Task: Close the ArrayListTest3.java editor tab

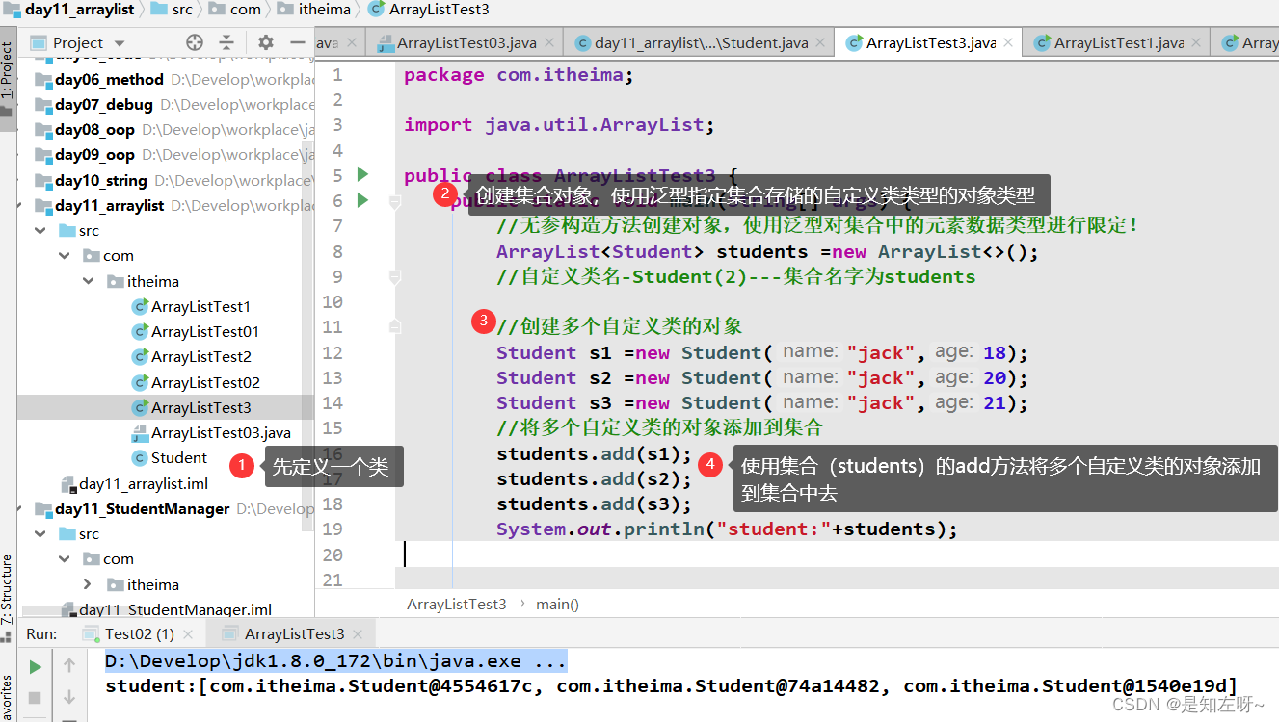Action: tap(1008, 43)
